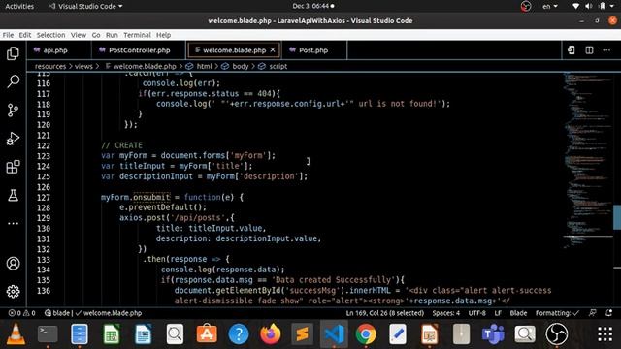621x349 pixels.
Task: Open the Go menu
Action: [x=96, y=35]
